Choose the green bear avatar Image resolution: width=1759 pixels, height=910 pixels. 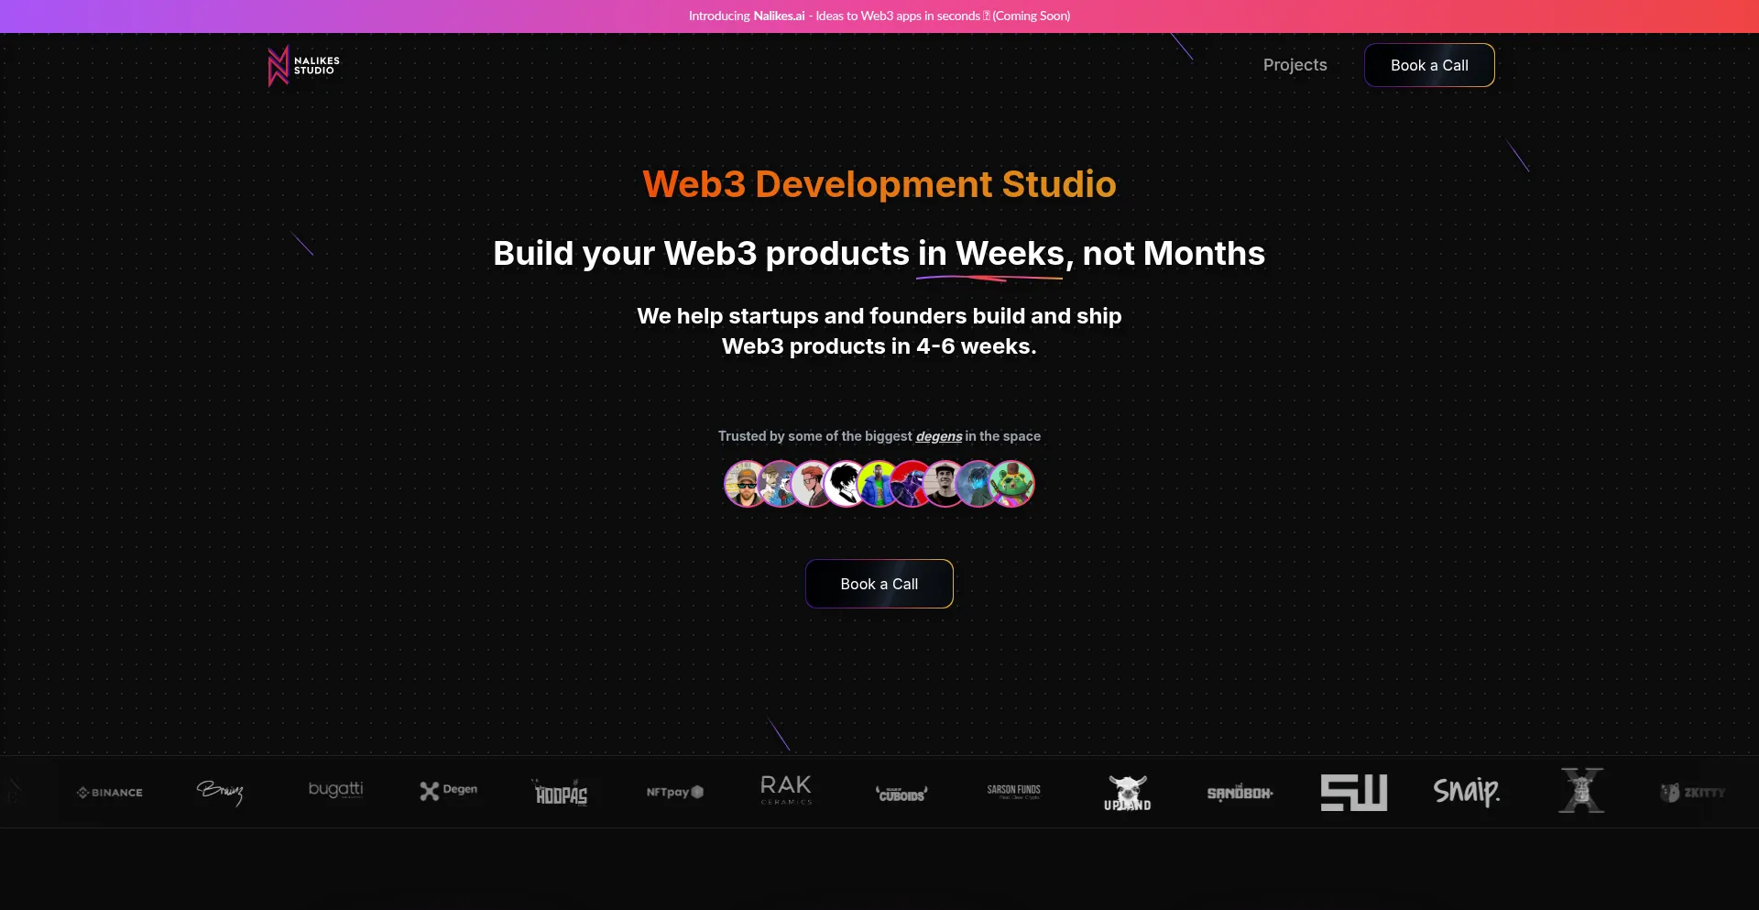1013,484
